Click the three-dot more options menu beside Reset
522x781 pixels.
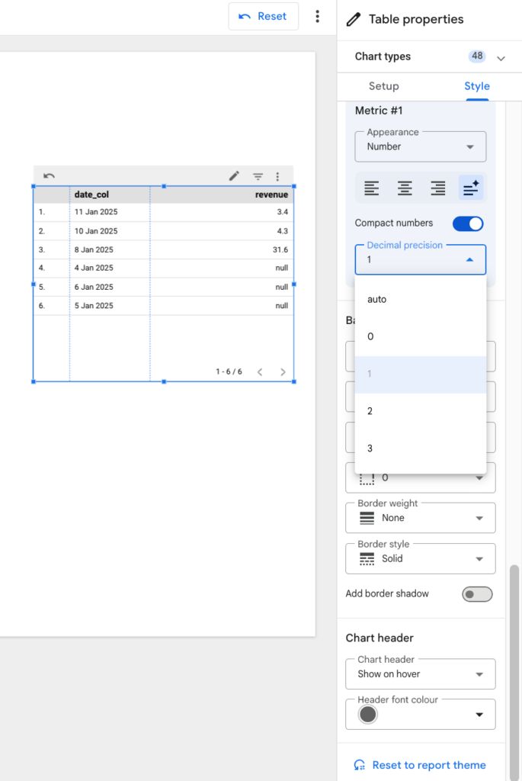(x=318, y=17)
